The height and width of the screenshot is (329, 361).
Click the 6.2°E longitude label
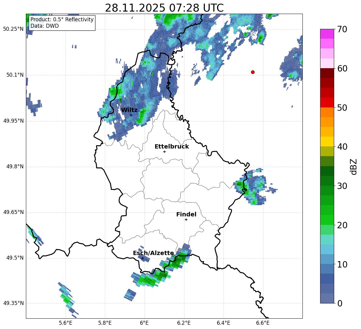click(184, 323)
